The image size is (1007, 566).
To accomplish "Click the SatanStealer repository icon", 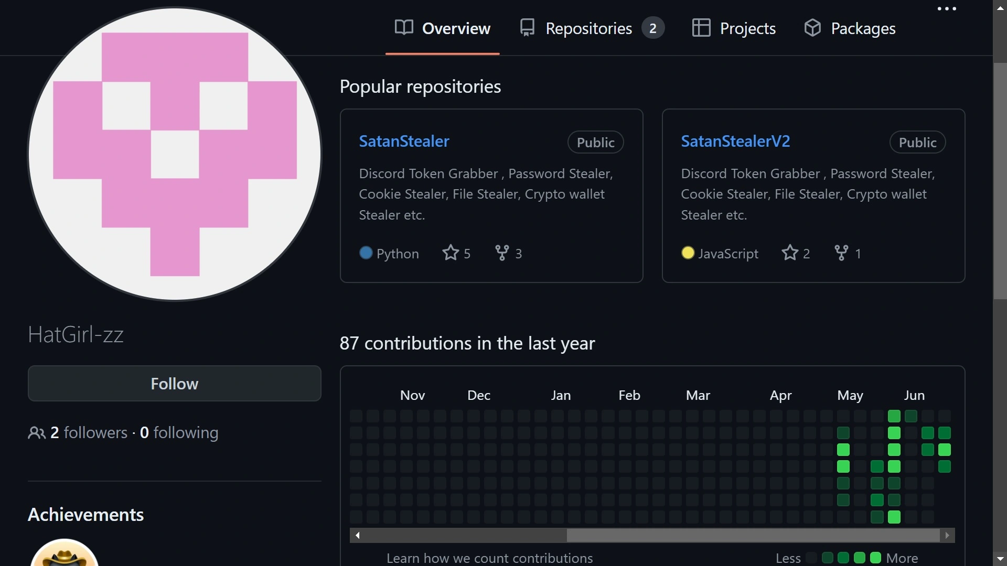I will pos(403,141).
